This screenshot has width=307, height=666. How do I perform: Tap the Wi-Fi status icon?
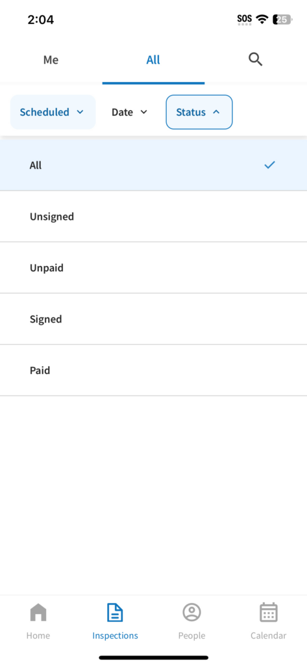pos(262,19)
